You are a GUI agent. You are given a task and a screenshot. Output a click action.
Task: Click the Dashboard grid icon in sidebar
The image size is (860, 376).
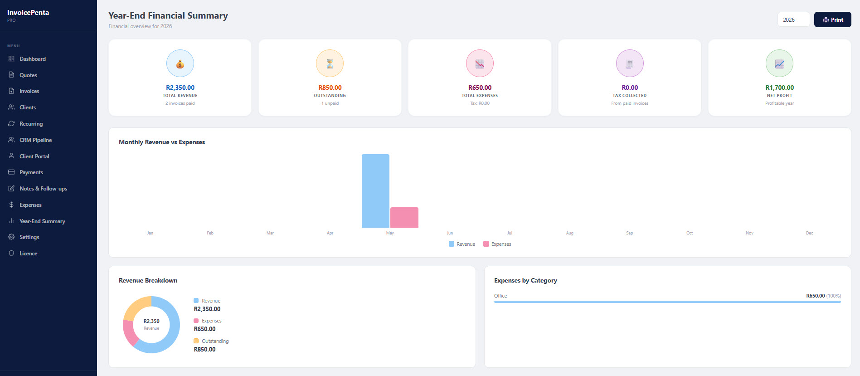tap(11, 59)
